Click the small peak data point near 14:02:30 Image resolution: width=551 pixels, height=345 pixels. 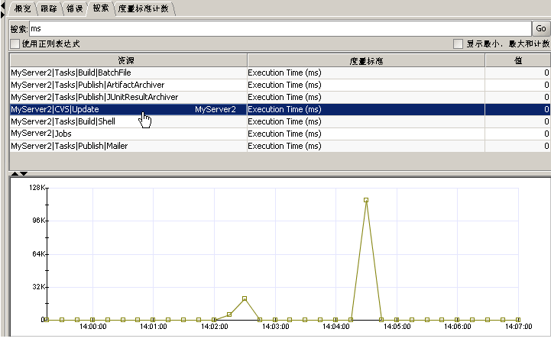pos(245,298)
